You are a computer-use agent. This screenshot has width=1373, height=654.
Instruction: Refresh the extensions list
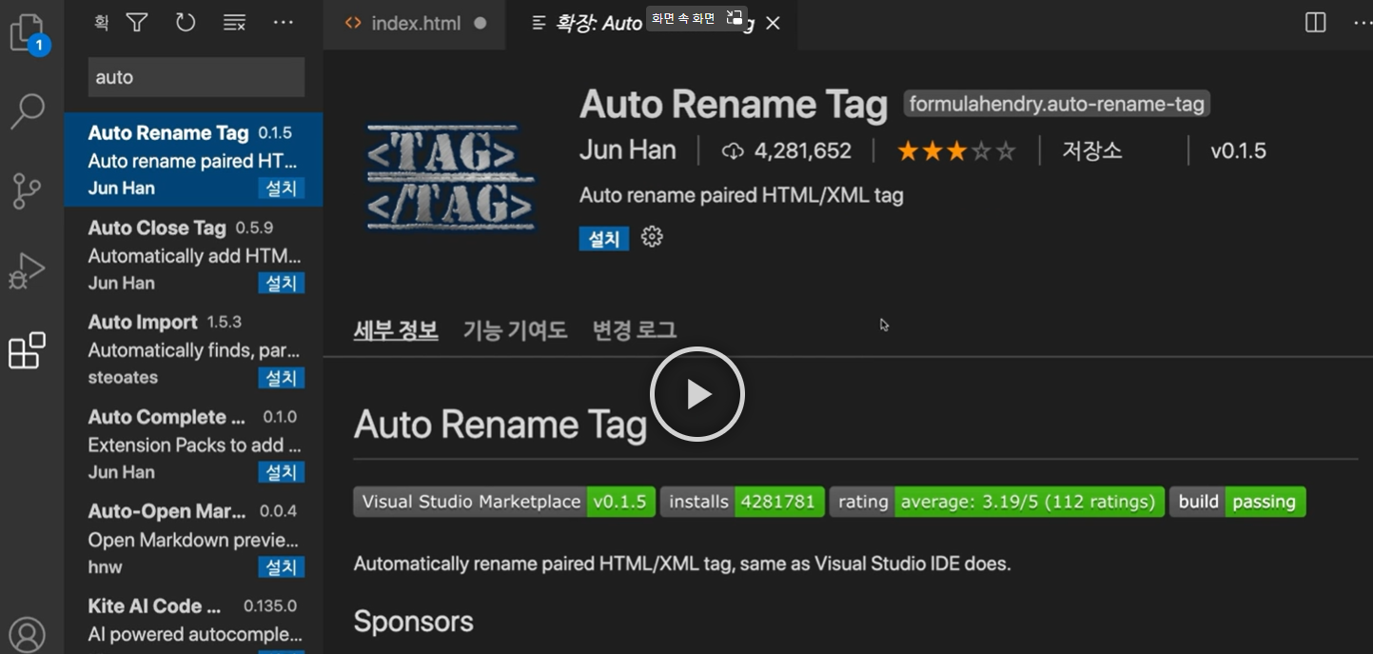click(185, 23)
